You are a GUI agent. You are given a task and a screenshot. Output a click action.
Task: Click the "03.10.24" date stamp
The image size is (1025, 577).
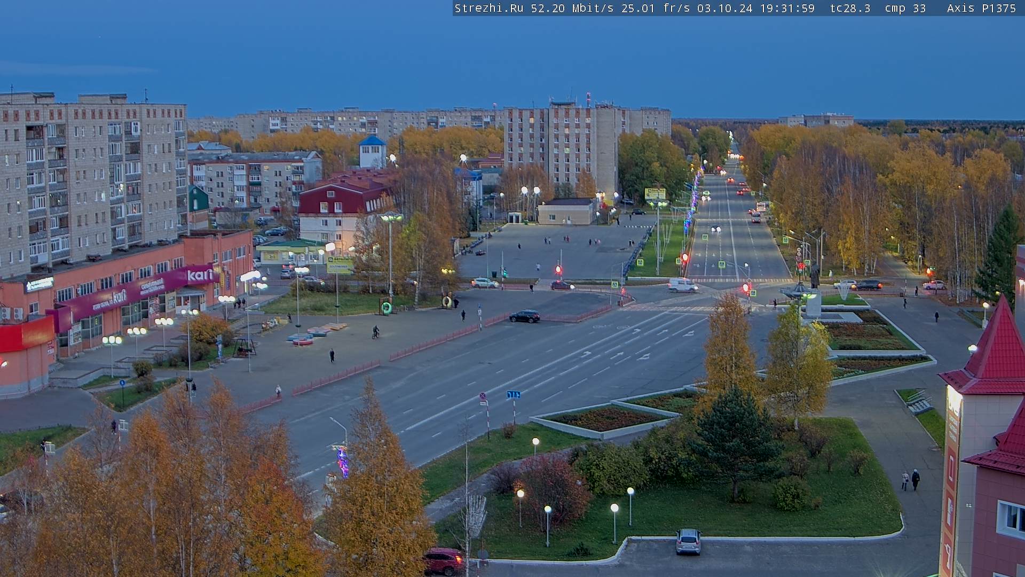coord(724,8)
